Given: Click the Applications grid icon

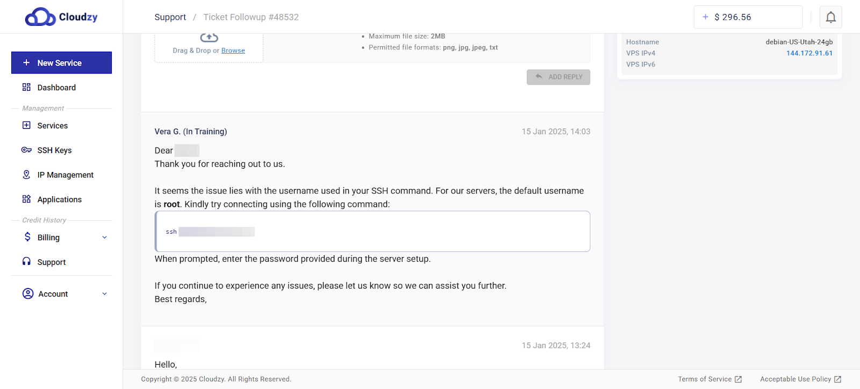Looking at the screenshot, I should point(26,199).
